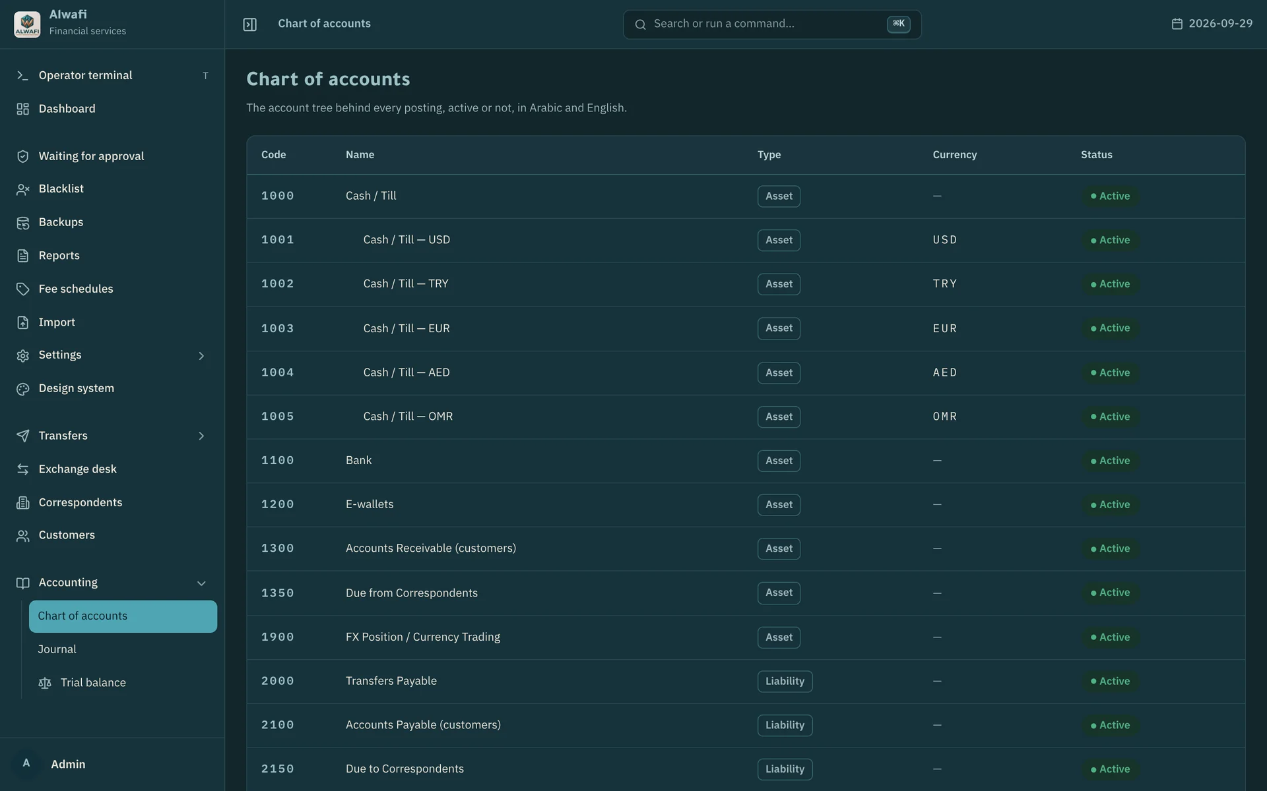This screenshot has width=1267, height=791.
Task: Click the Backups database icon
Action: click(x=23, y=223)
